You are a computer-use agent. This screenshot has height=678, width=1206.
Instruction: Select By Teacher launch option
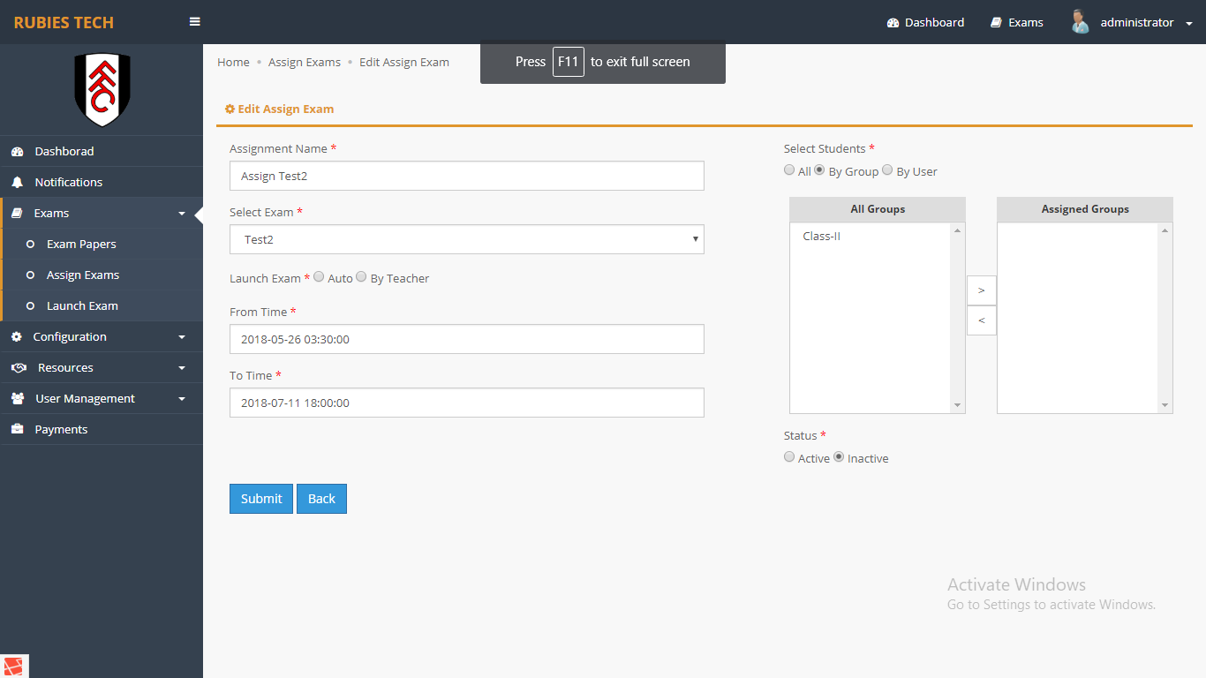(x=361, y=277)
